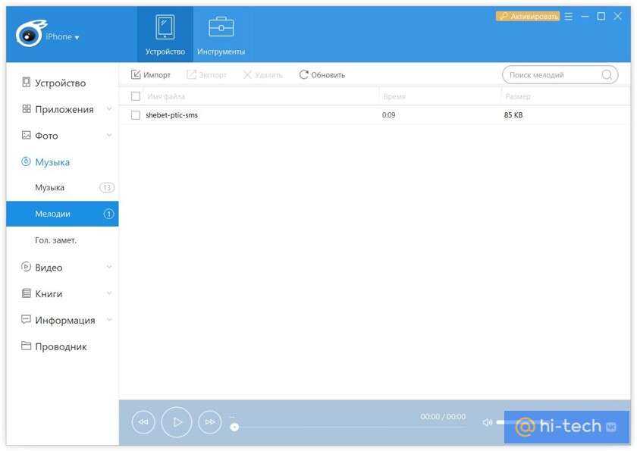Tick the select-all checkbox in header

pyautogui.click(x=136, y=96)
